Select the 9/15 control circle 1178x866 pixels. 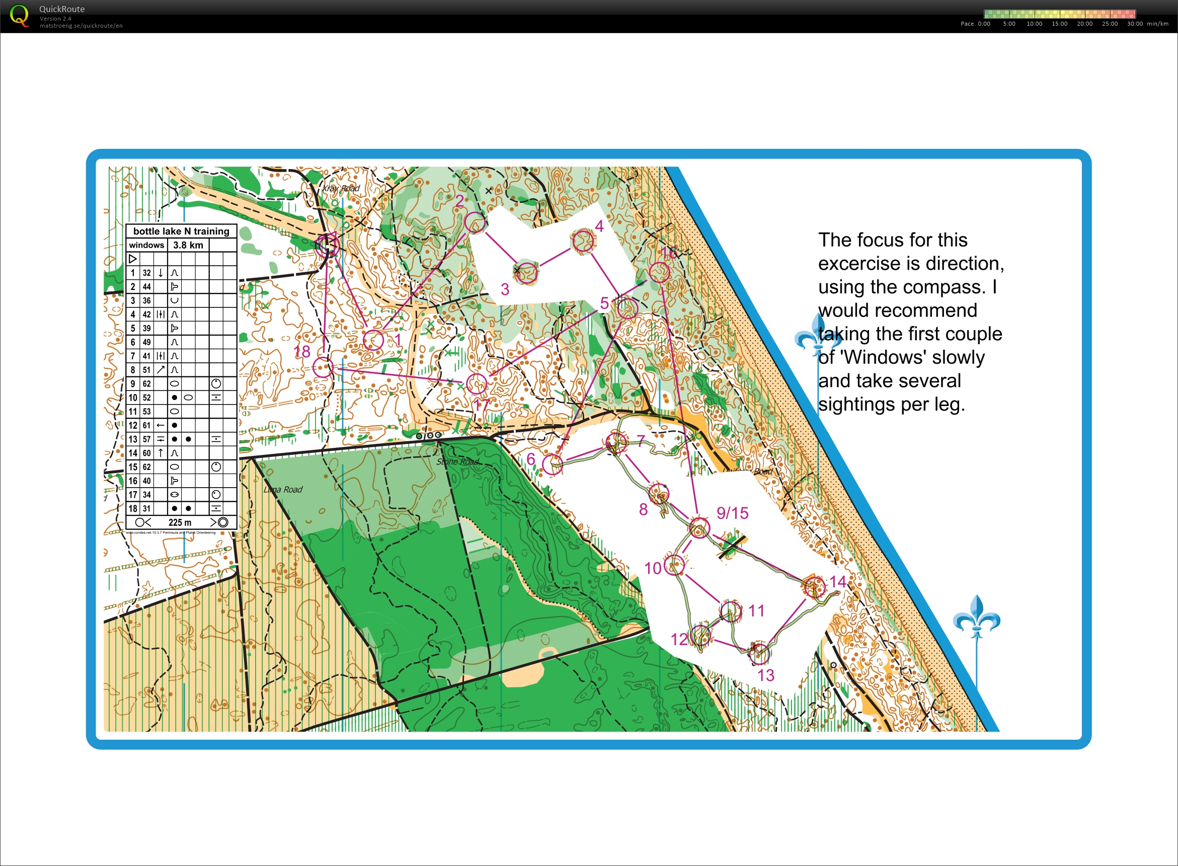[x=699, y=528]
